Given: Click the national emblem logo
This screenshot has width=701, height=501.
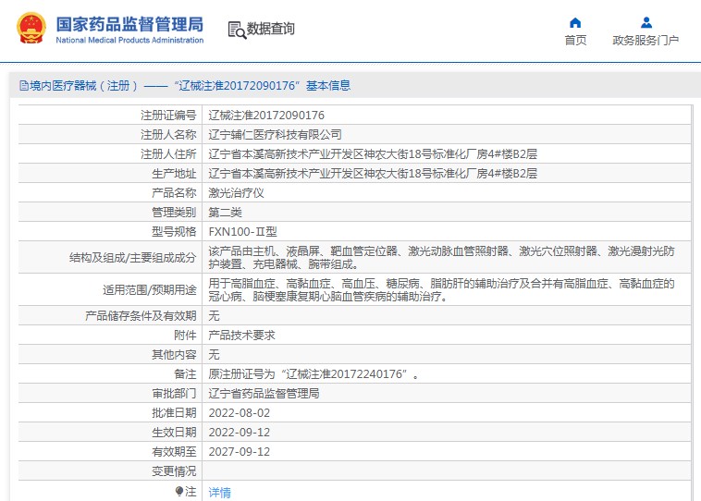Looking at the screenshot, I should 30,29.
